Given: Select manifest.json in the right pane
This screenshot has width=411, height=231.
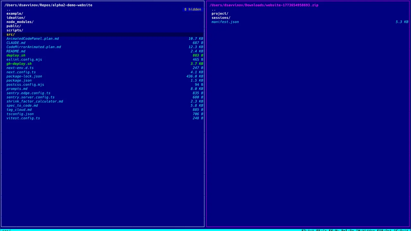Looking at the screenshot, I should click(x=225, y=22).
